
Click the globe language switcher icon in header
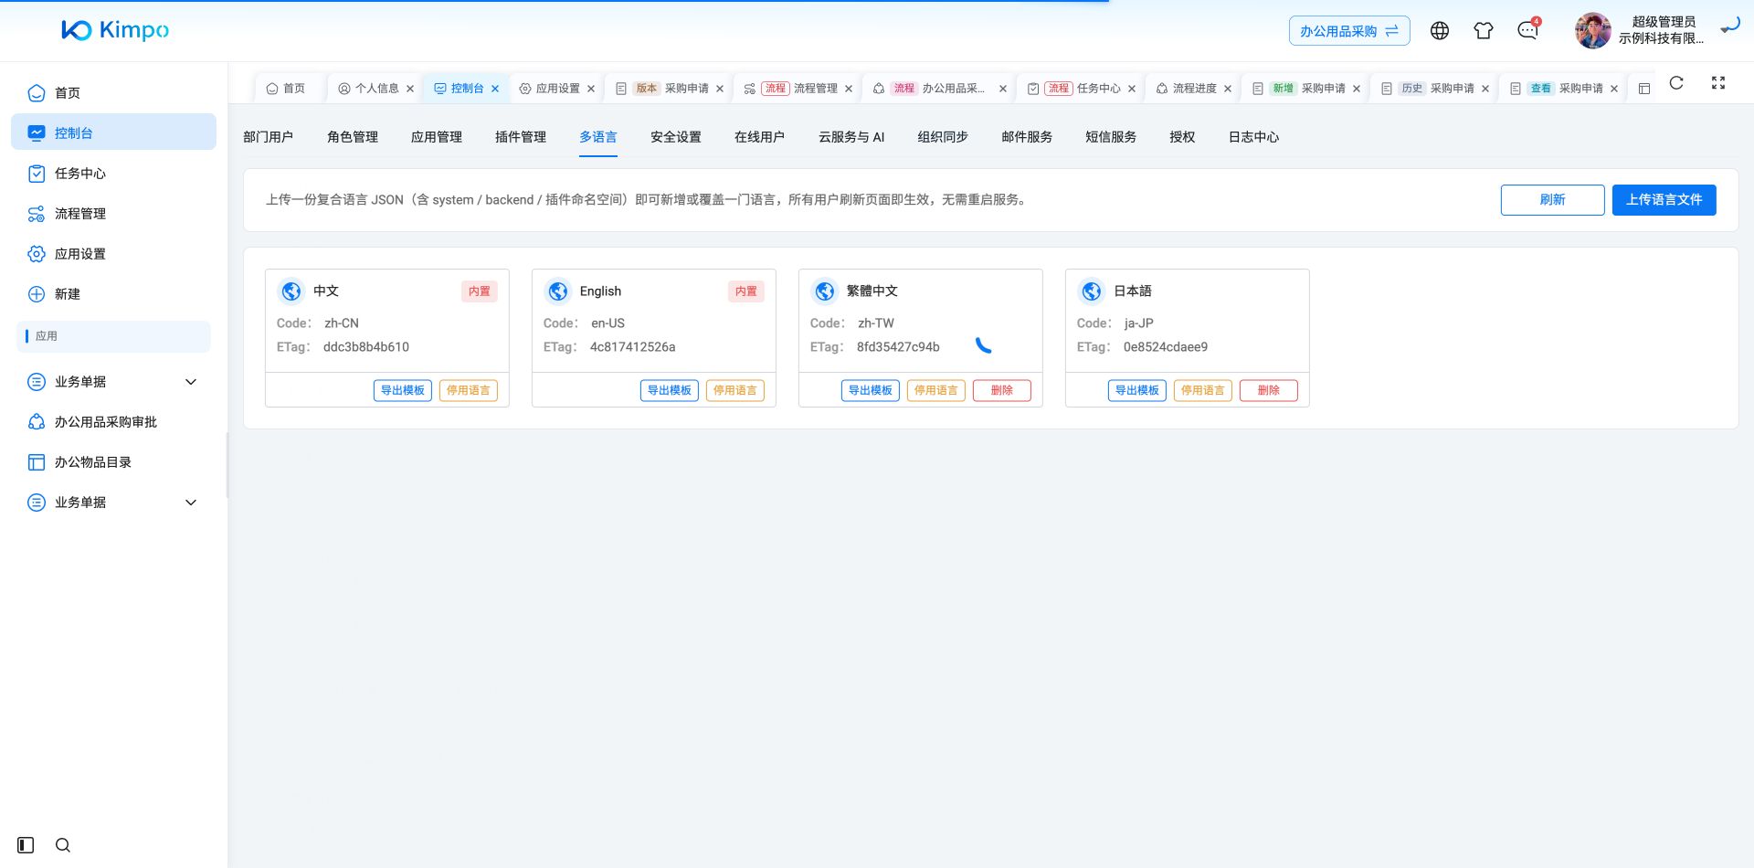pyautogui.click(x=1440, y=30)
